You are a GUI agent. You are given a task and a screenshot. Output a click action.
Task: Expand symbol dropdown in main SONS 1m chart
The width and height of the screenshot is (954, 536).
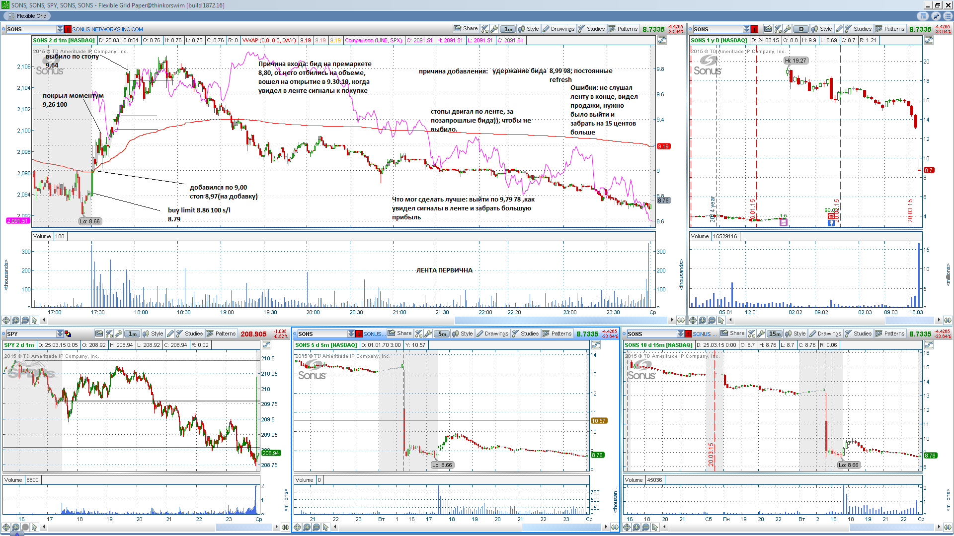pyautogui.click(x=60, y=29)
